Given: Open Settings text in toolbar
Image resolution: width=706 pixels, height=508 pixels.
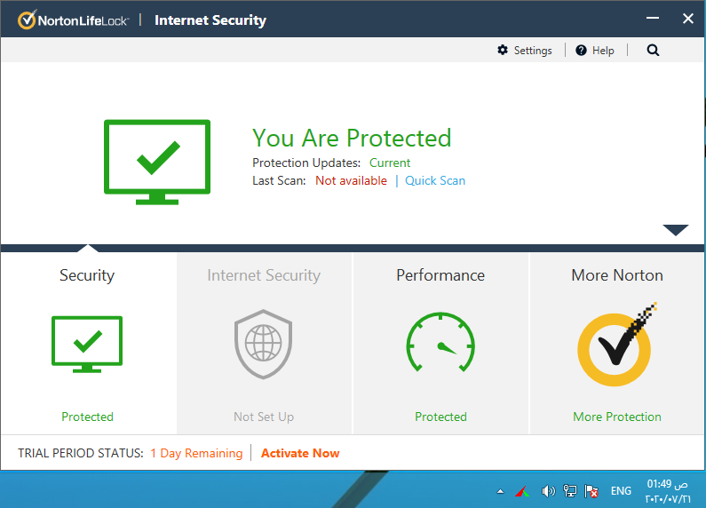Looking at the screenshot, I should pyautogui.click(x=533, y=51).
